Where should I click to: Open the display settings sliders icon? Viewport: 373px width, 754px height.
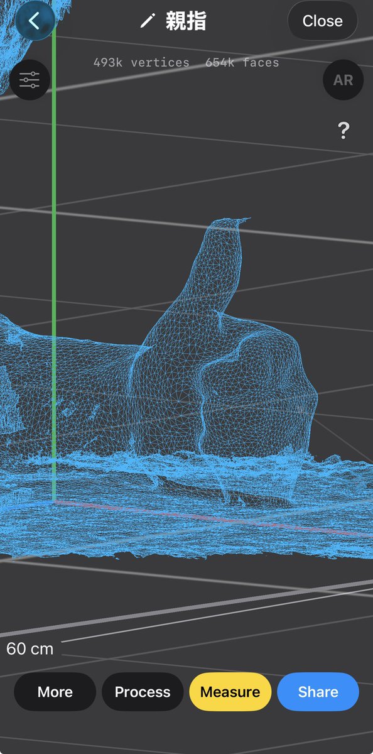coord(30,80)
